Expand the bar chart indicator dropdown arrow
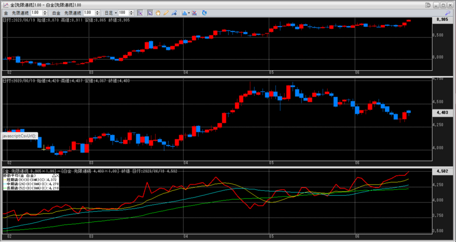 pos(189,13)
